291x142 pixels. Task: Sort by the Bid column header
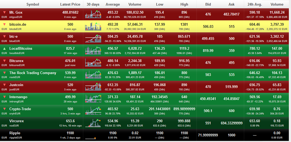208,4
